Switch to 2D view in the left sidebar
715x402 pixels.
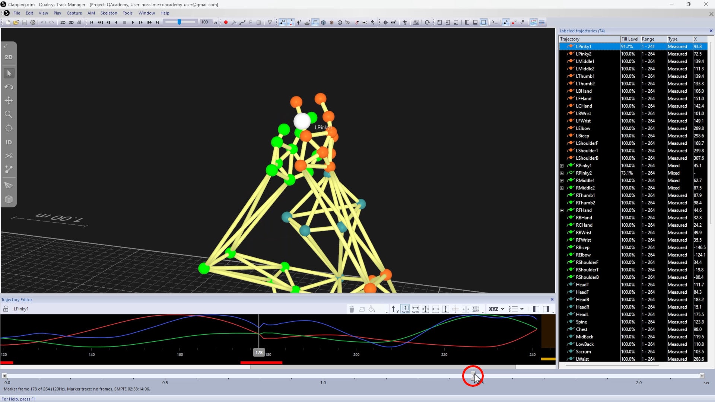click(9, 57)
